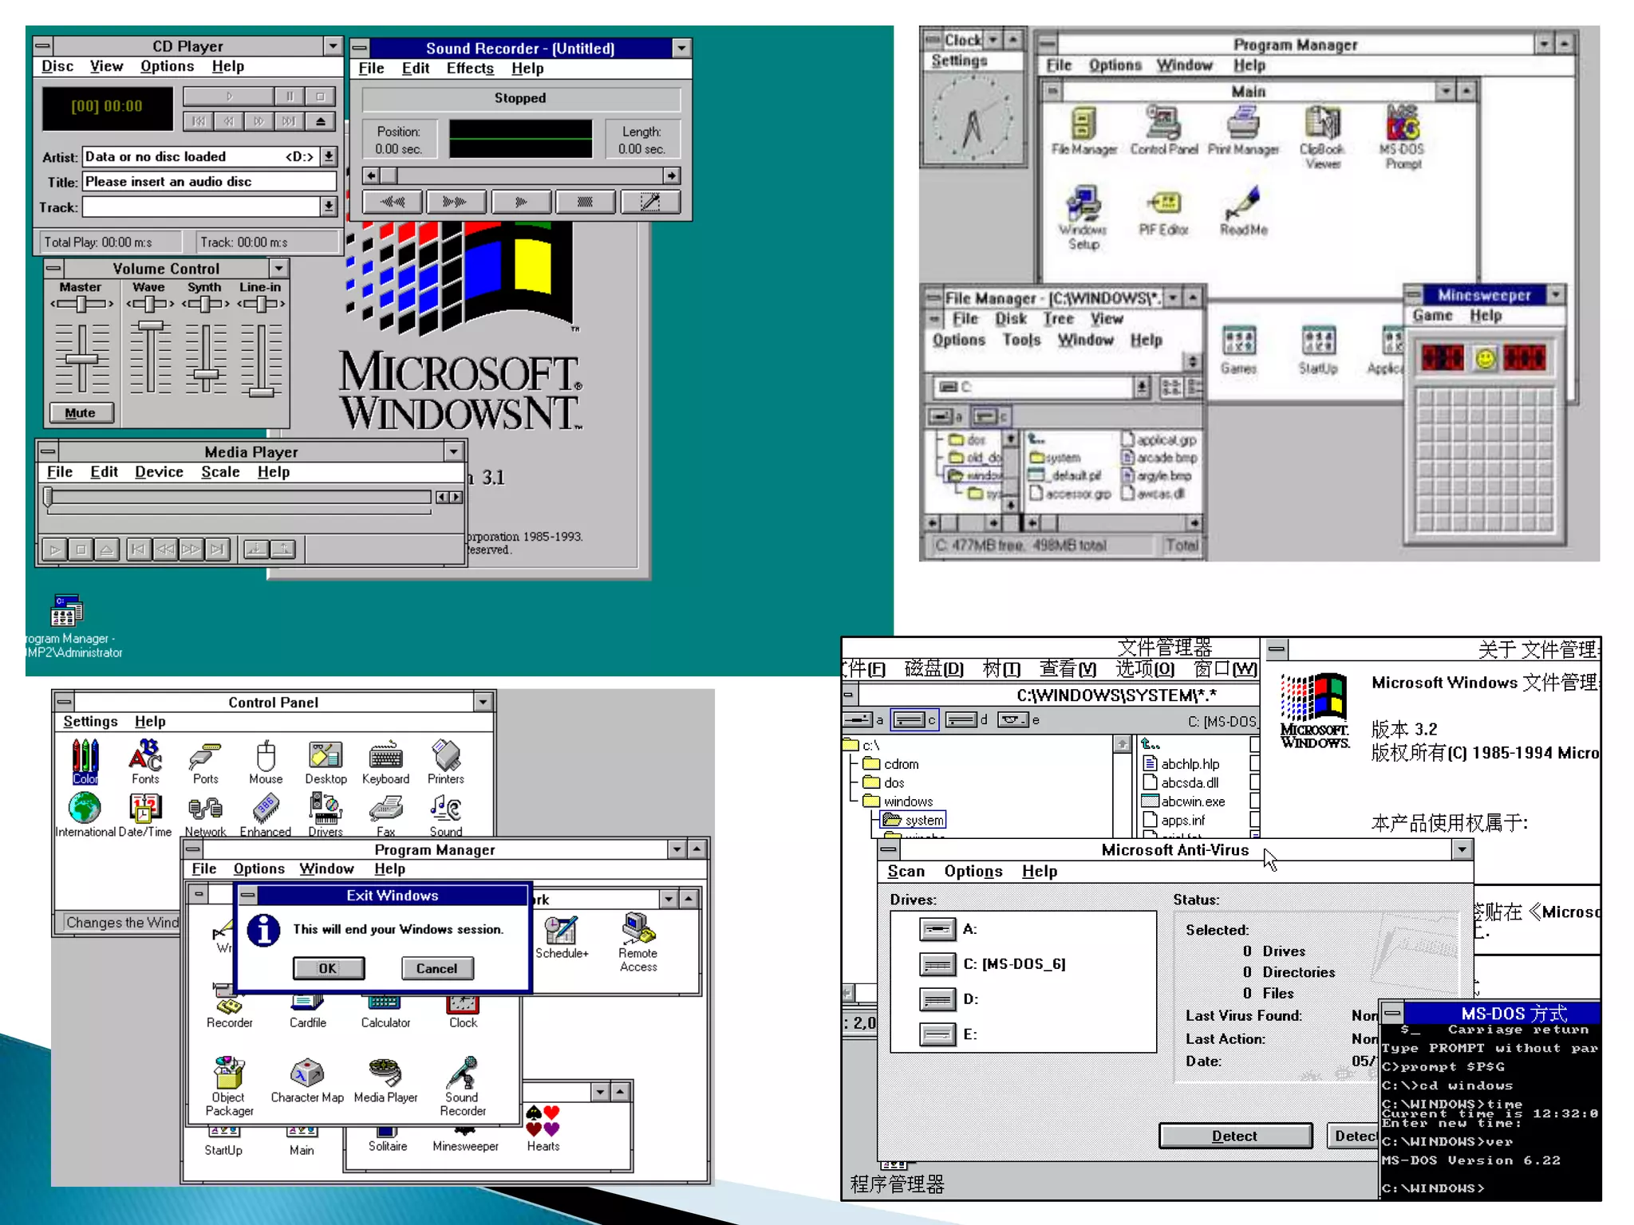The width and height of the screenshot is (1634, 1225).
Task: Click OK in the Exit Windows dialog
Action: tap(328, 968)
